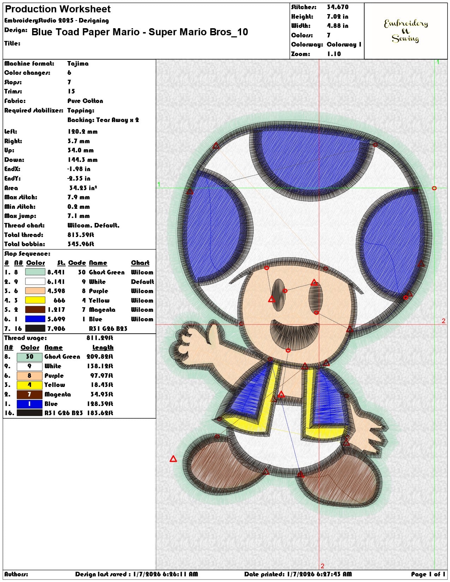This screenshot has width=450, height=582.
Task: Click the Yellow swatch in Stop Sequence
Action: click(35, 300)
